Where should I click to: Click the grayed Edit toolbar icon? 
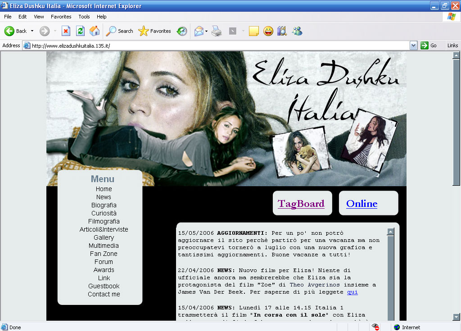click(233, 31)
